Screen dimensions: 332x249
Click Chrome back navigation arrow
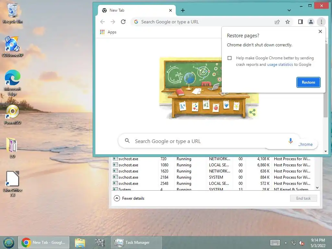pyautogui.click(x=102, y=22)
